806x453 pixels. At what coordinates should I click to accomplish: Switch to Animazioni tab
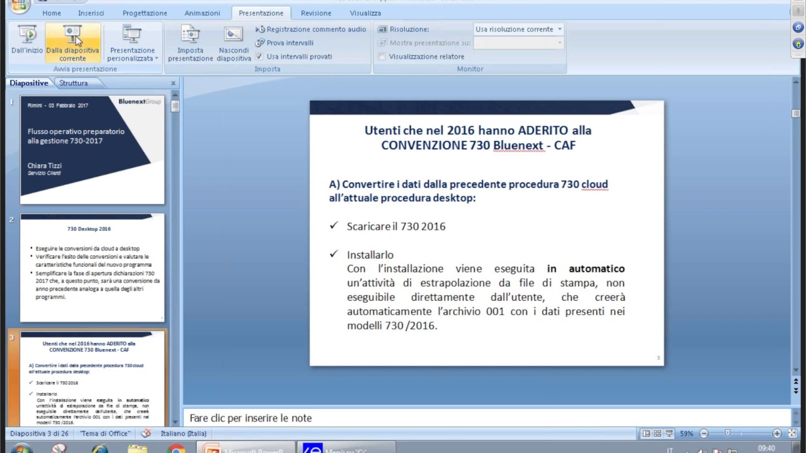tap(202, 13)
